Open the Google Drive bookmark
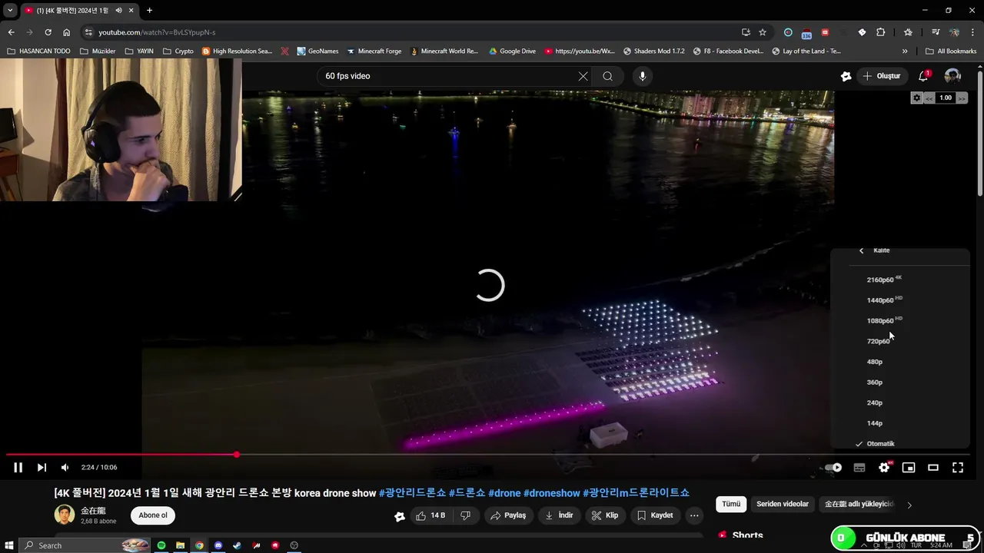This screenshot has width=984, height=553. [512, 51]
